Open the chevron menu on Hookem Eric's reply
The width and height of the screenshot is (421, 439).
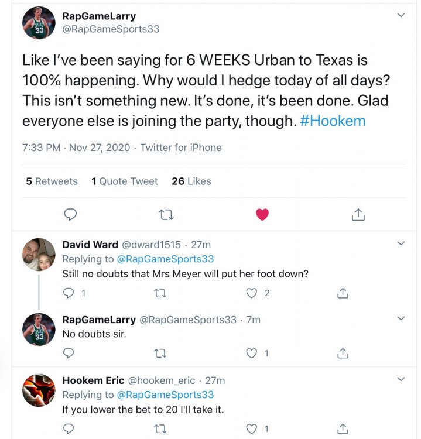point(401,379)
